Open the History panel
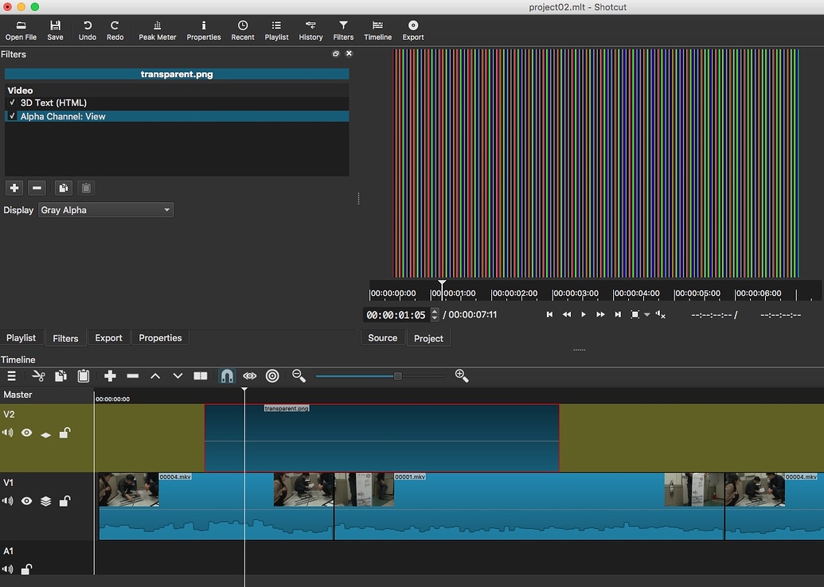This screenshot has width=824, height=587. pyautogui.click(x=310, y=30)
